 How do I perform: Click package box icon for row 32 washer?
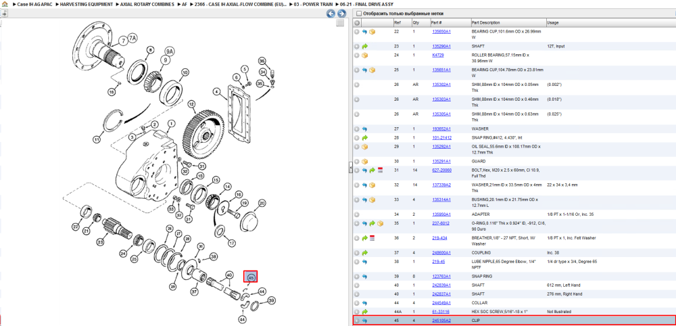[372, 185]
